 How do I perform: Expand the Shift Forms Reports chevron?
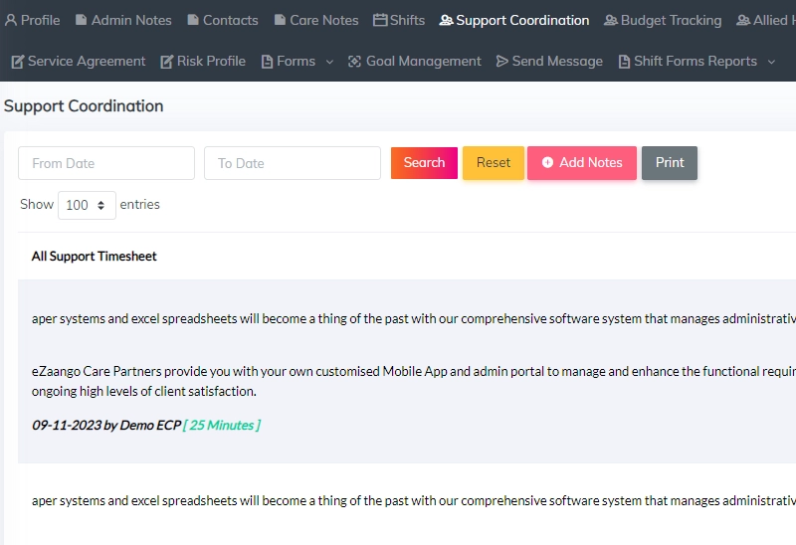(772, 62)
